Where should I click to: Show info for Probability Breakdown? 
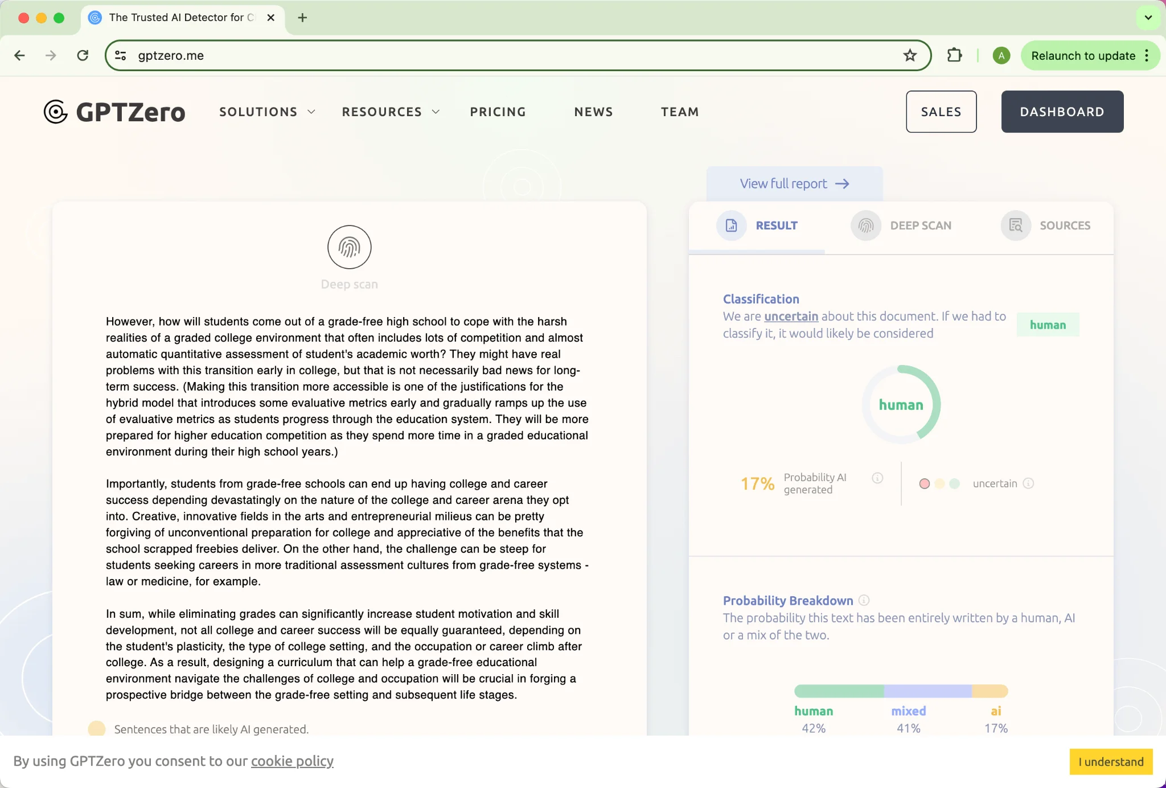pyautogui.click(x=864, y=600)
